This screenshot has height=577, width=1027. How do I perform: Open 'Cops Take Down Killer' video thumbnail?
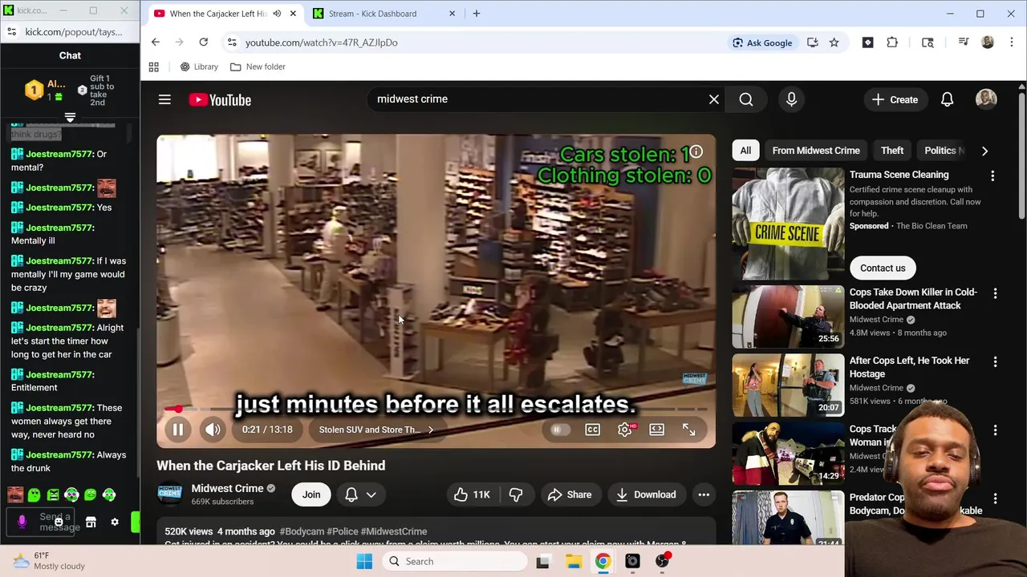point(788,317)
